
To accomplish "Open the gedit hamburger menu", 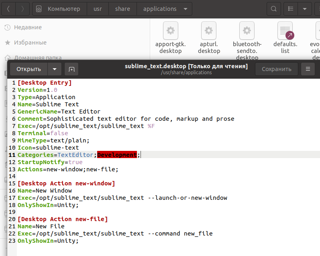I will pyautogui.click(x=308, y=69).
